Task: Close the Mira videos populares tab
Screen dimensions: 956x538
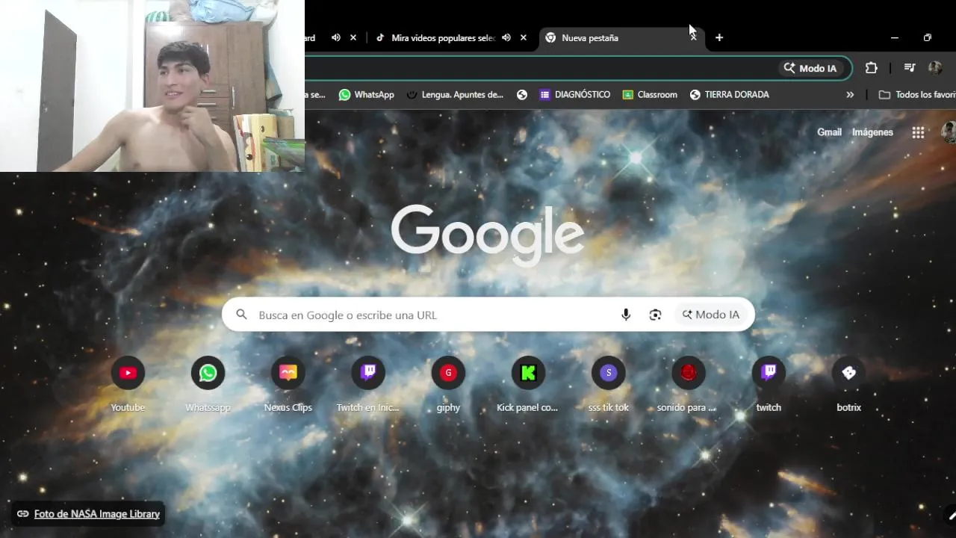Action: (524, 37)
